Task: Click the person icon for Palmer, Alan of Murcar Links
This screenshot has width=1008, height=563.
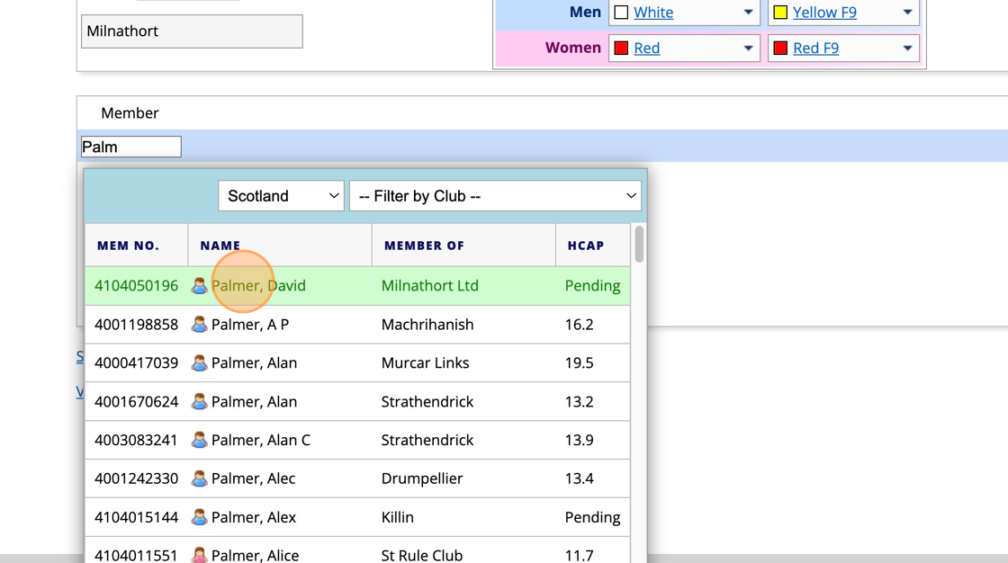Action: 199,363
